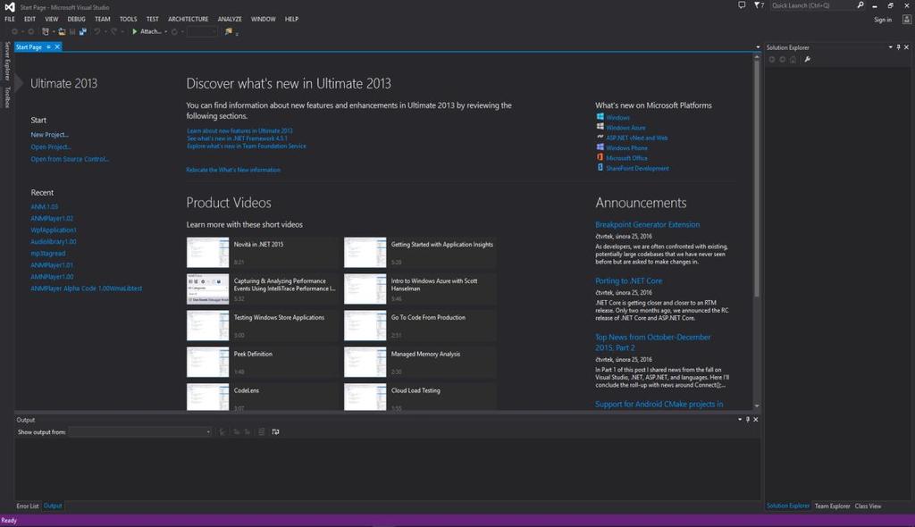The height and width of the screenshot is (527, 915).
Task: Open Breakpoint Generator Extension announcement
Action: (x=647, y=224)
